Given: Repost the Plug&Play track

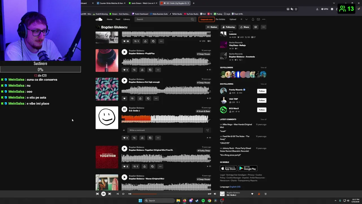Looking at the screenshot, I should pyautogui.click(x=134, y=70).
